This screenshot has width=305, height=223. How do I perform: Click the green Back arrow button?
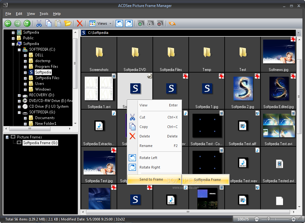click(x=8, y=23)
